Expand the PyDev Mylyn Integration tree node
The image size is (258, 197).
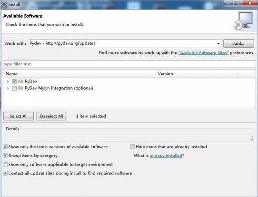tap(8, 88)
